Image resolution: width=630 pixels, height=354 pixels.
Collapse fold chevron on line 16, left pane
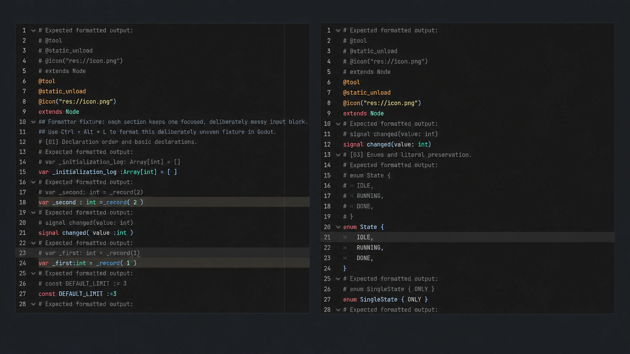(x=33, y=182)
